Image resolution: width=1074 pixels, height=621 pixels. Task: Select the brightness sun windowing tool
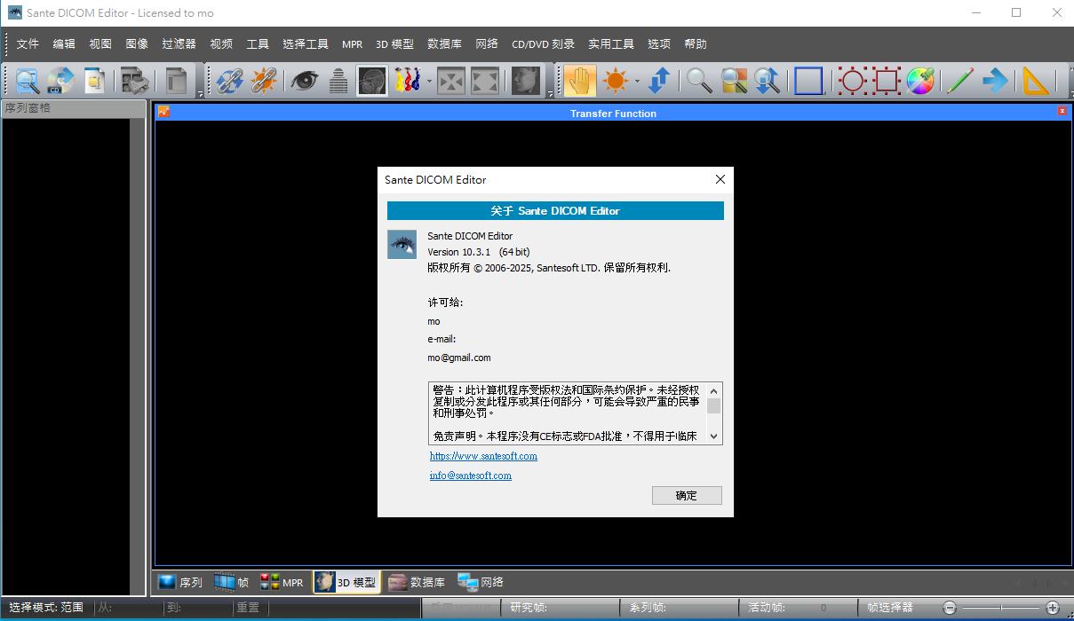(616, 81)
